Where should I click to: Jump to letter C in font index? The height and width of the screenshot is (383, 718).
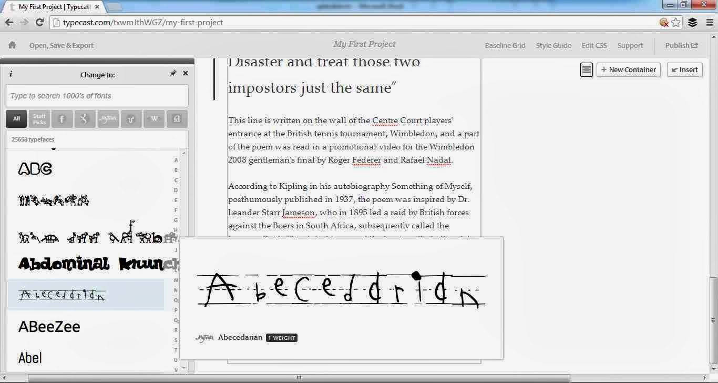coord(176,180)
